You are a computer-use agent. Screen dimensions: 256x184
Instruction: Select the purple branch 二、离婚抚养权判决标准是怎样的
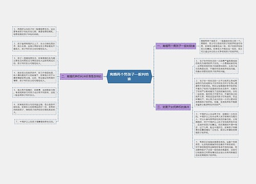point(81,77)
